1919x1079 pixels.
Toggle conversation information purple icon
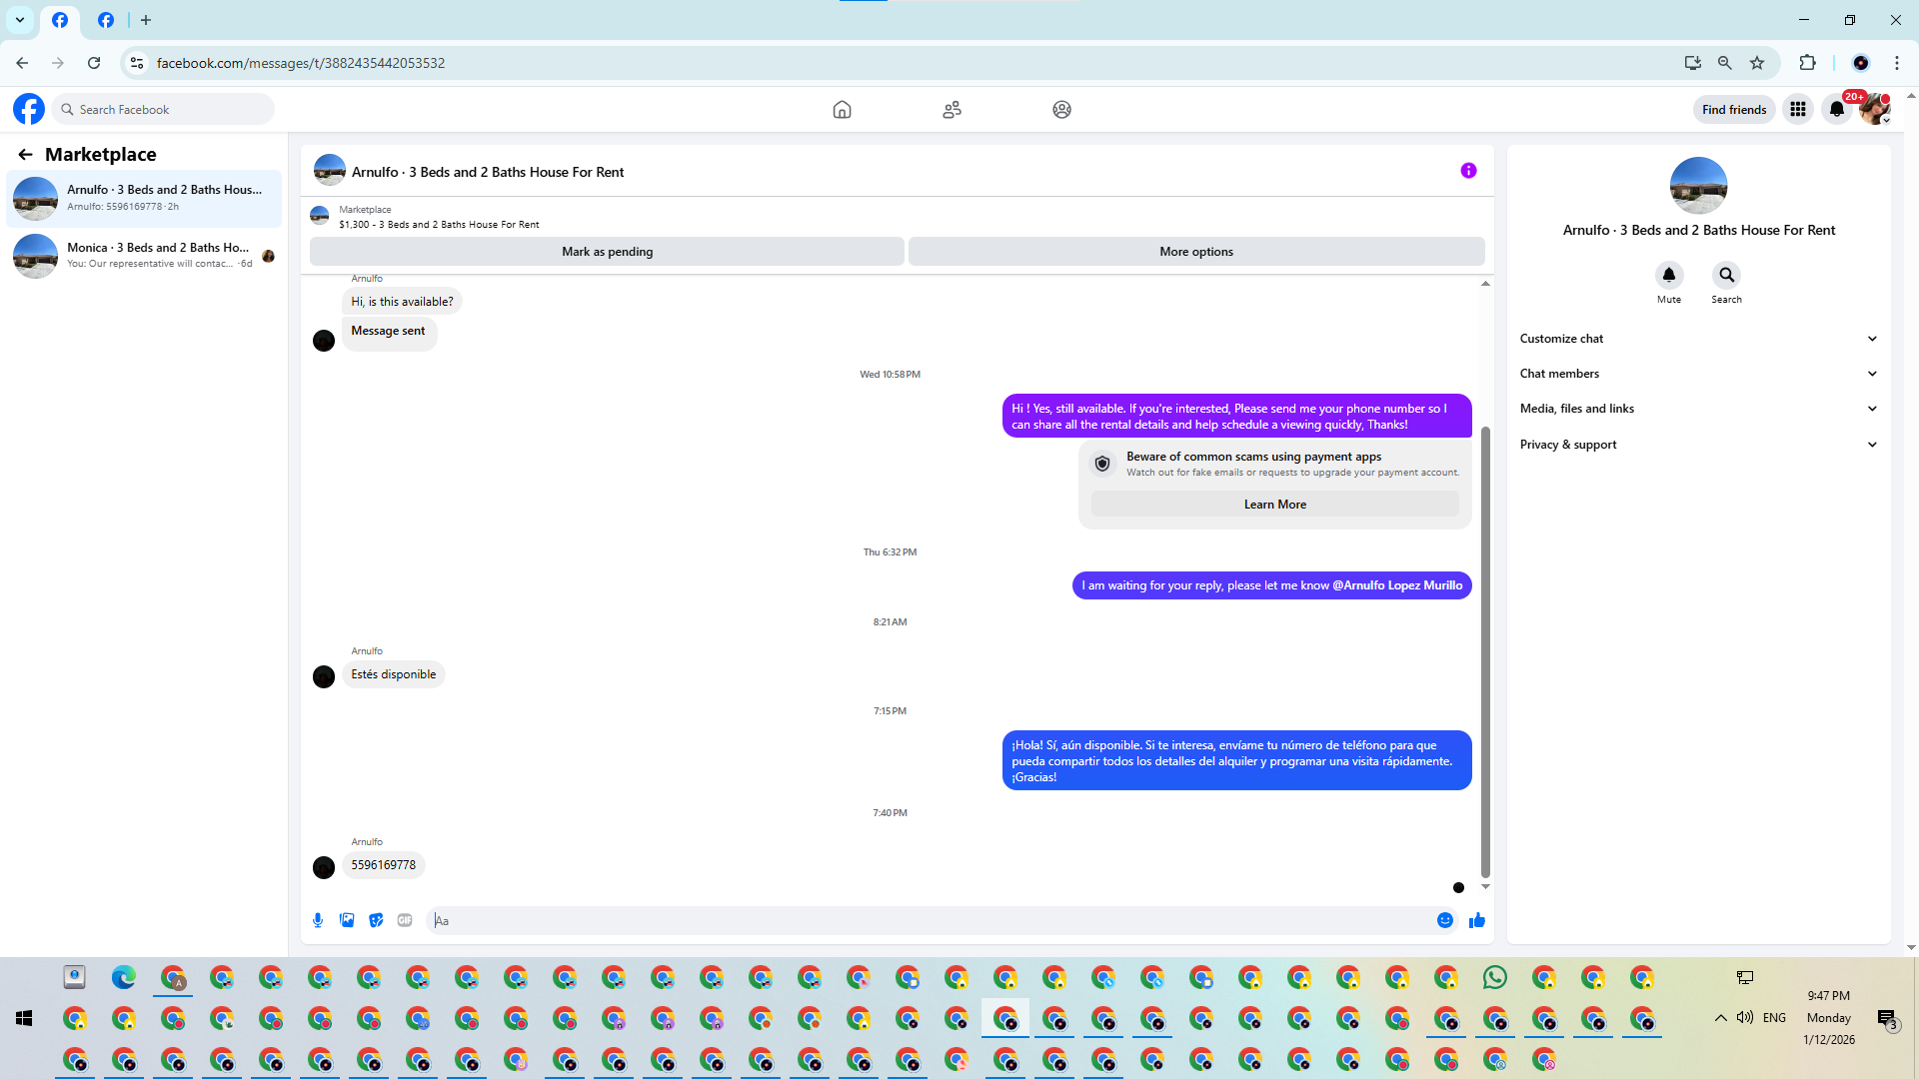1468,171
